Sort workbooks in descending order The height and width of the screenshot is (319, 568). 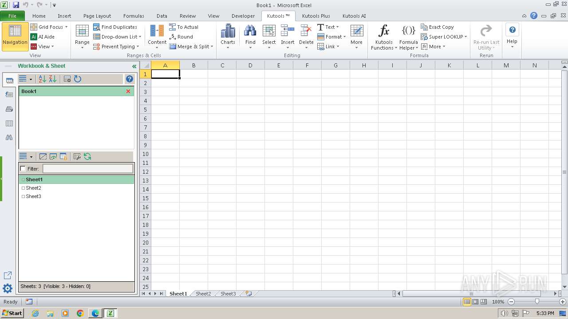click(53, 79)
